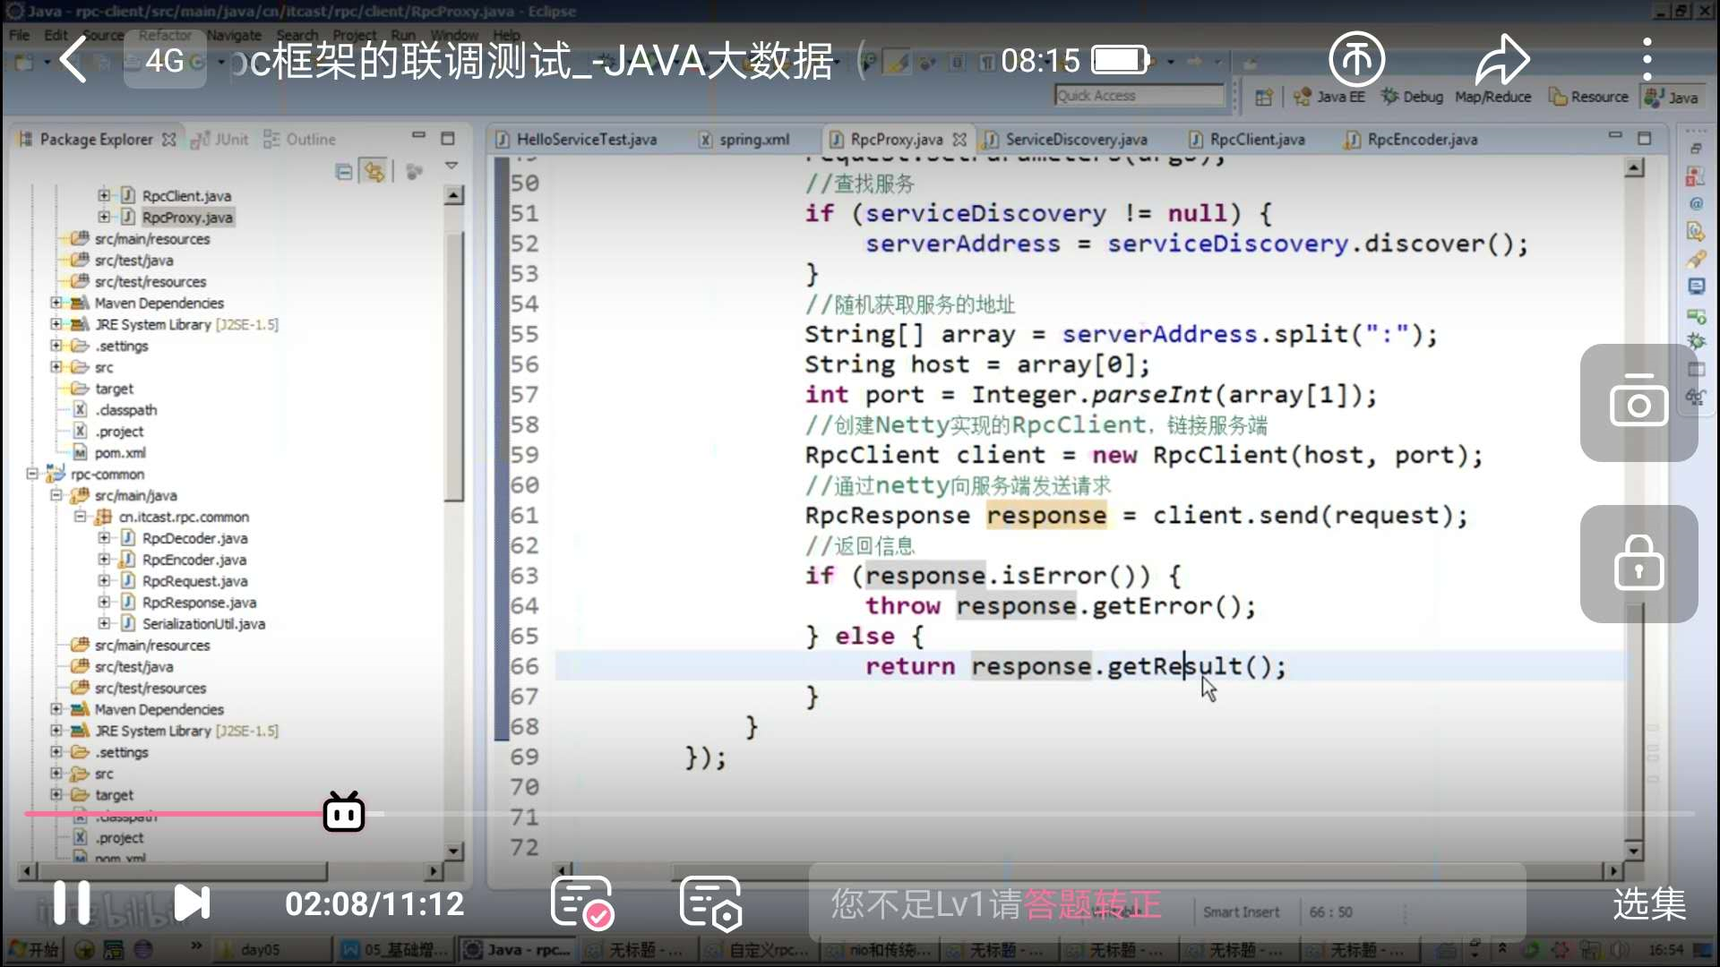Open the Edit menu
Screen dimensions: 1720x967
[56, 35]
